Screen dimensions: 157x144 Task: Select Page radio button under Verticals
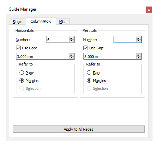(89, 73)
